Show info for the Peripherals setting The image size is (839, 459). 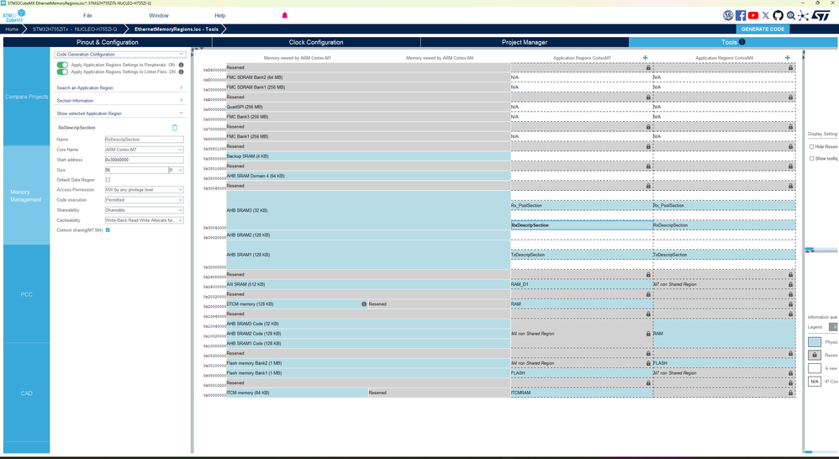(x=181, y=65)
